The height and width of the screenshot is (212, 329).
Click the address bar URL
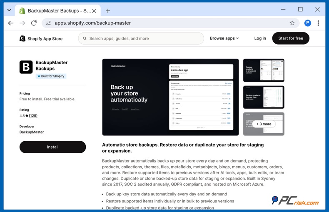92,23
